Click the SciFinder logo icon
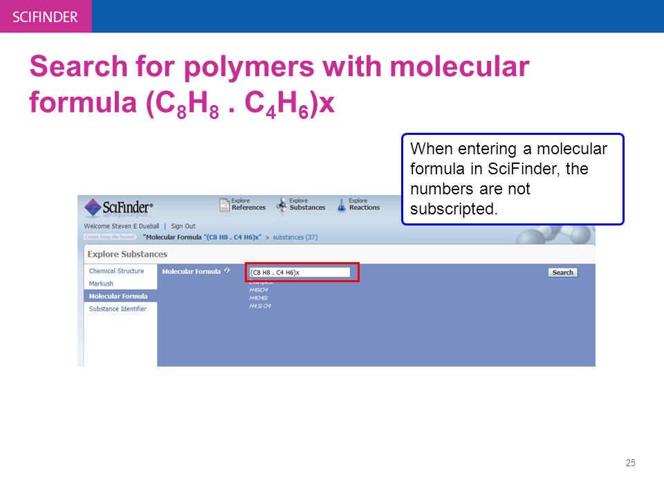Image resolution: width=664 pixels, height=498 pixels. point(92,207)
